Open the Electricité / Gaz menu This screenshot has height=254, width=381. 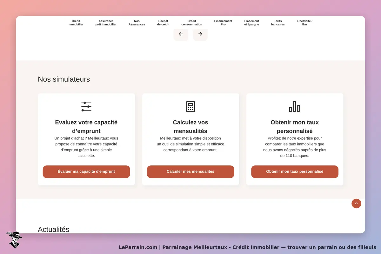pos(304,23)
